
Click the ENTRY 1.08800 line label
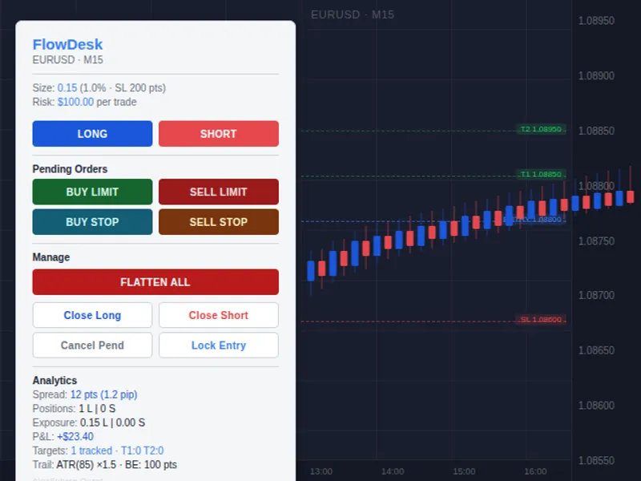[x=534, y=220]
